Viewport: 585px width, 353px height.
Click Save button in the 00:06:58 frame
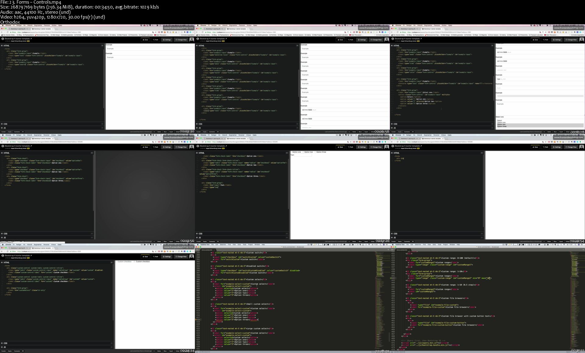tap(340, 40)
